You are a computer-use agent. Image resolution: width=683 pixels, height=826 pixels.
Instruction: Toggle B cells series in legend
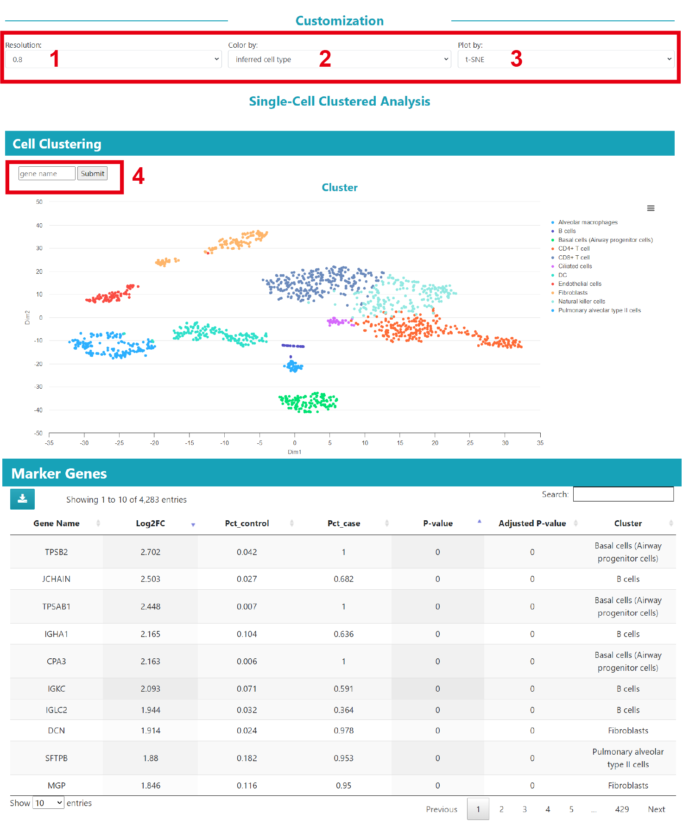pyautogui.click(x=563, y=231)
